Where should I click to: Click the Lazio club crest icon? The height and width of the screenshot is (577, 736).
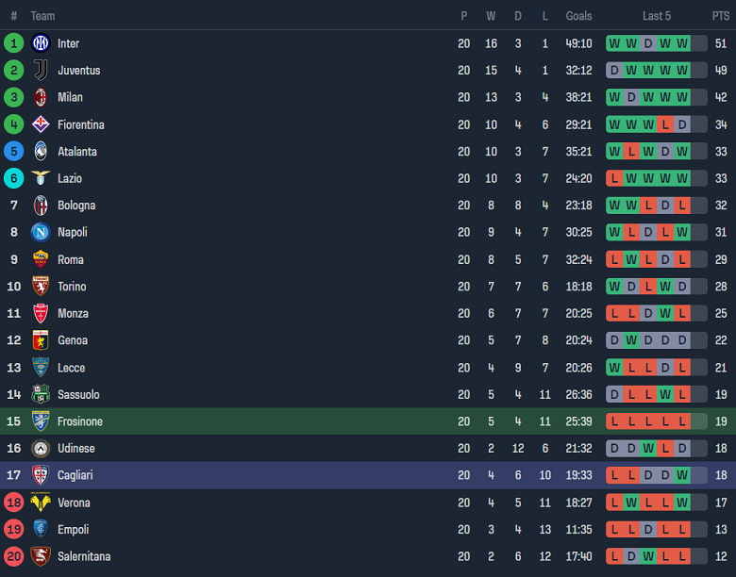pos(41,178)
